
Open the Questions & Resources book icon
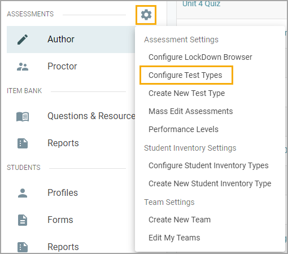pyautogui.click(x=23, y=117)
